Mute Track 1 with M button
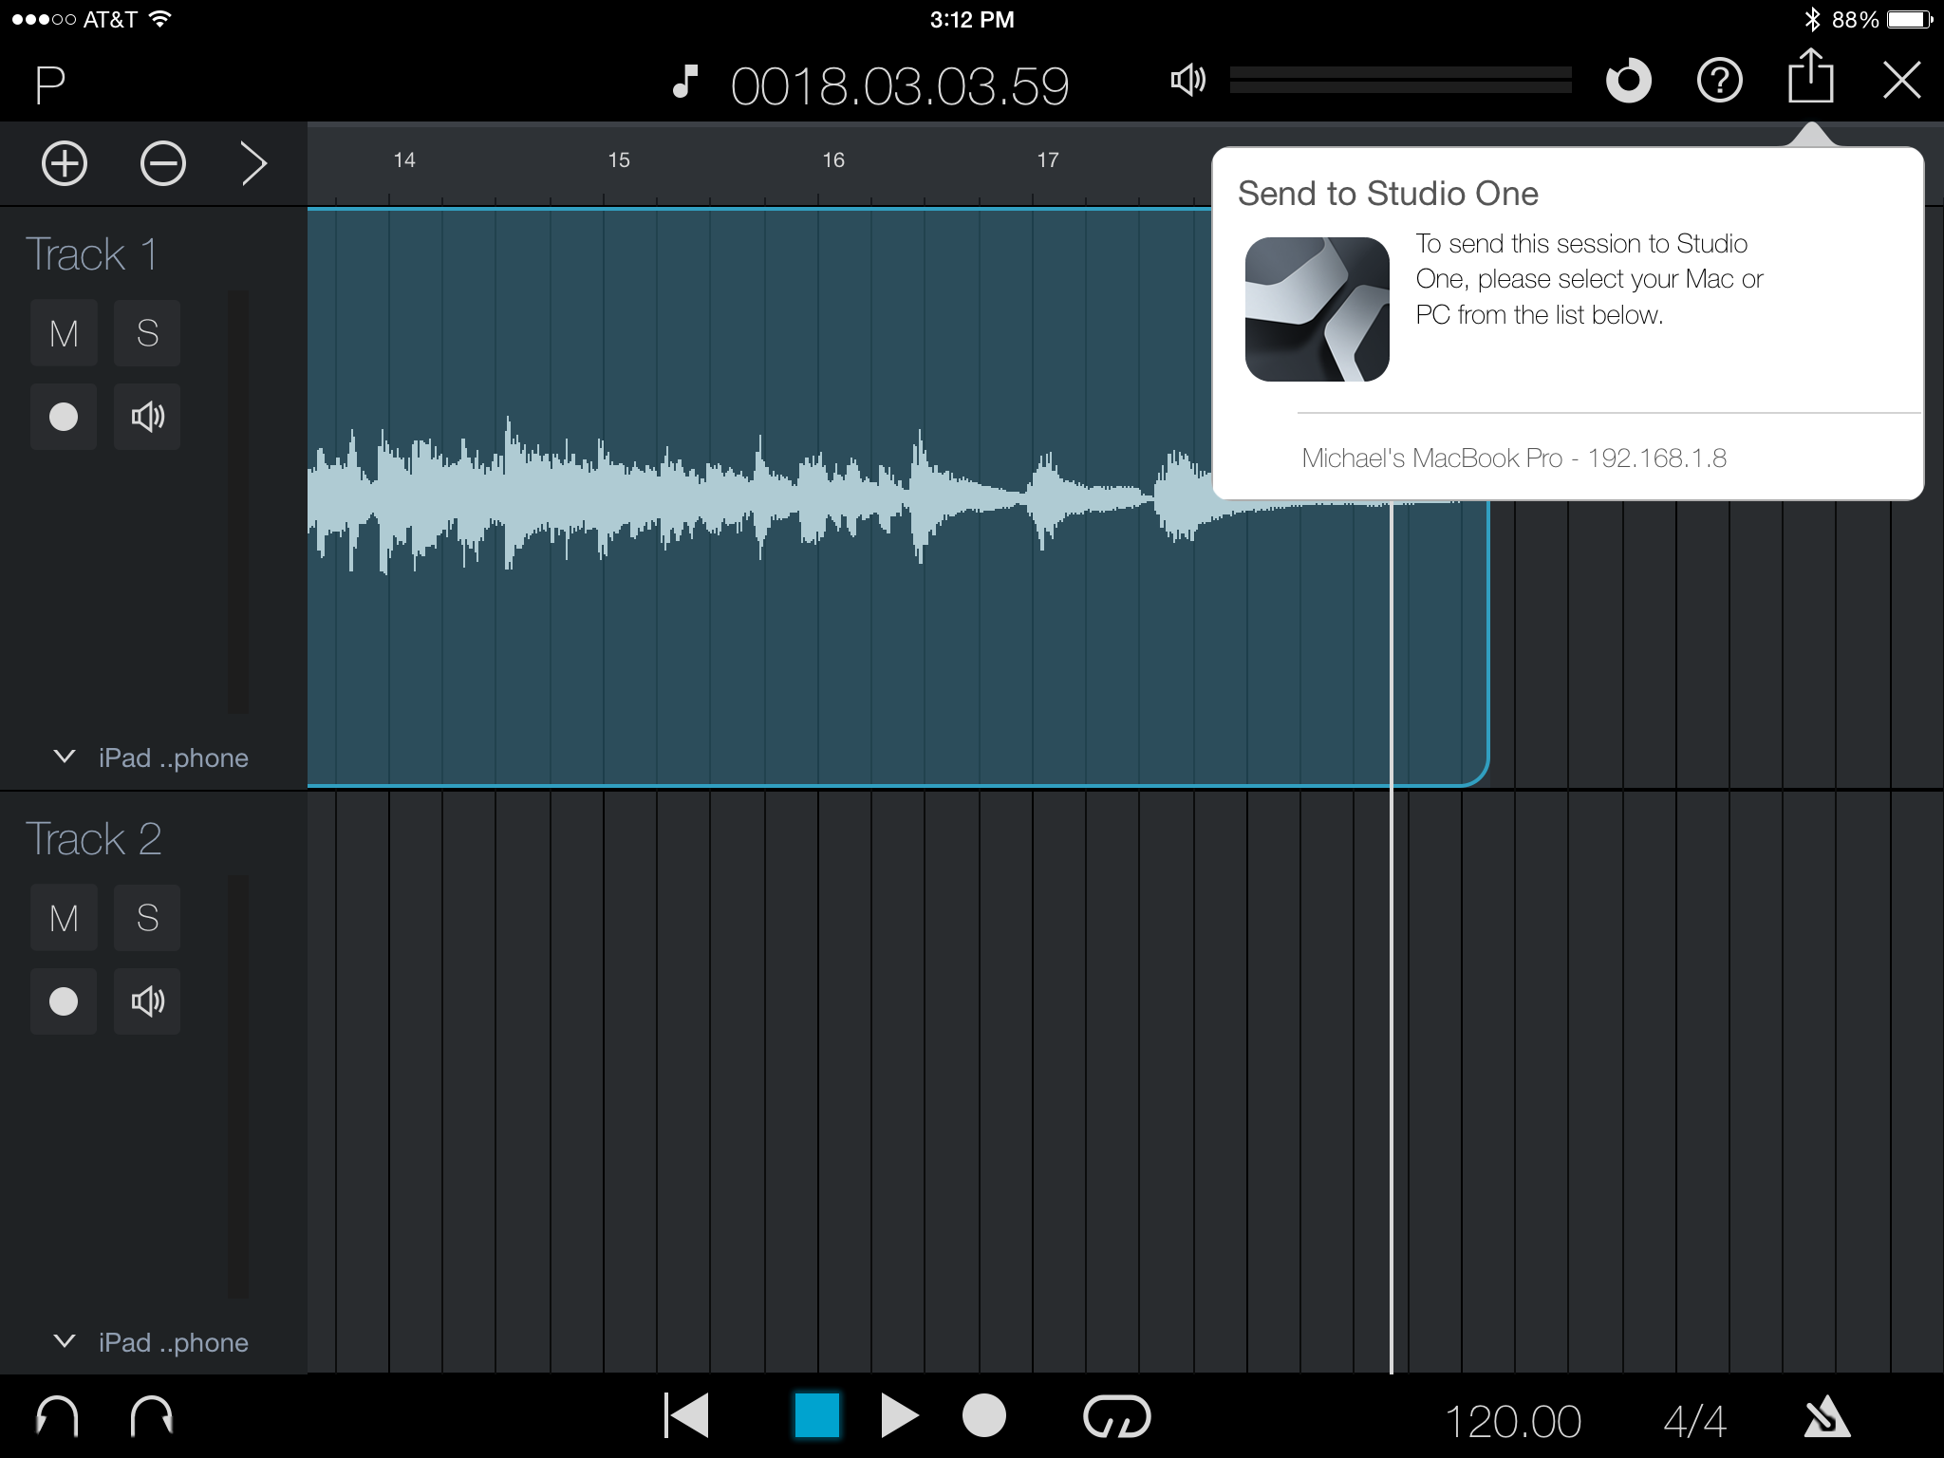Viewport: 1944px width, 1458px height. tap(64, 333)
